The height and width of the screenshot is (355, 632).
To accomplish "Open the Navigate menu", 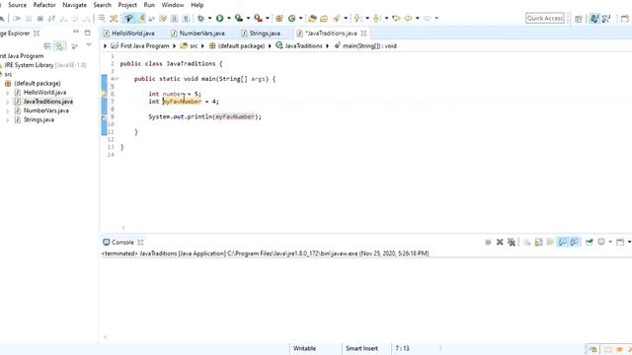I will pos(75,5).
